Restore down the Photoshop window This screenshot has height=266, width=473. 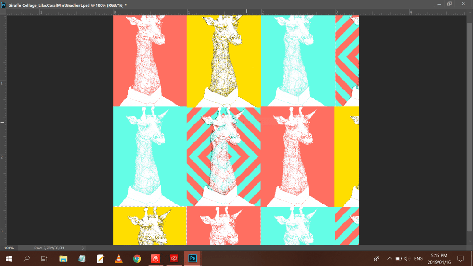coord(449,4)
